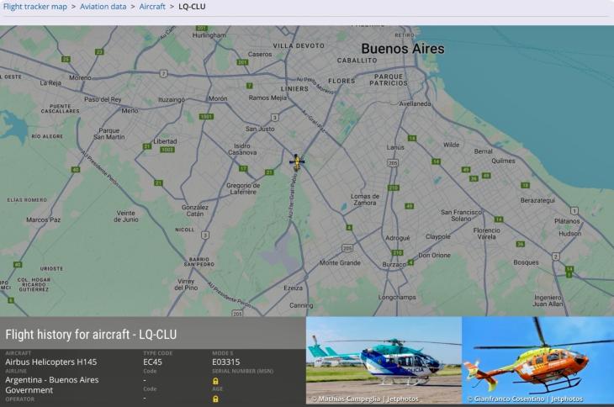
Task: Click the Lomas de Zamora map label
Action: (x=365, y=199)
